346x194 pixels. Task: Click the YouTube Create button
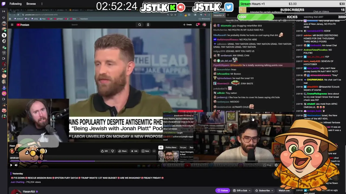(x=187, y=25)
